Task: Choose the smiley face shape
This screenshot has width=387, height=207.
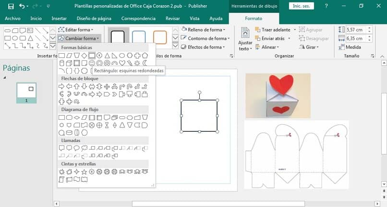Action: (92, 63)
